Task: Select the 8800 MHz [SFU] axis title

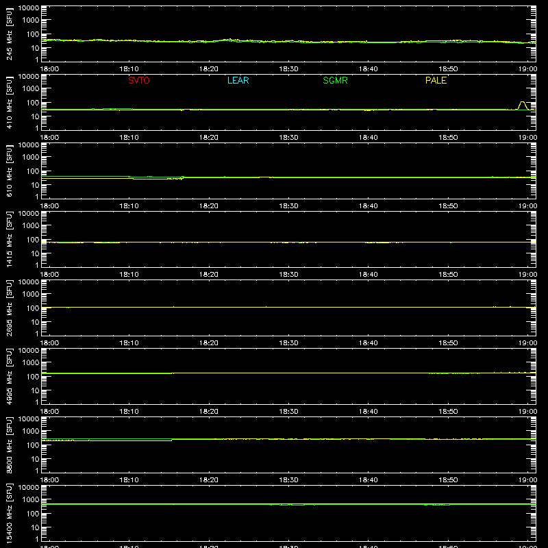Action: pos(10,445)
